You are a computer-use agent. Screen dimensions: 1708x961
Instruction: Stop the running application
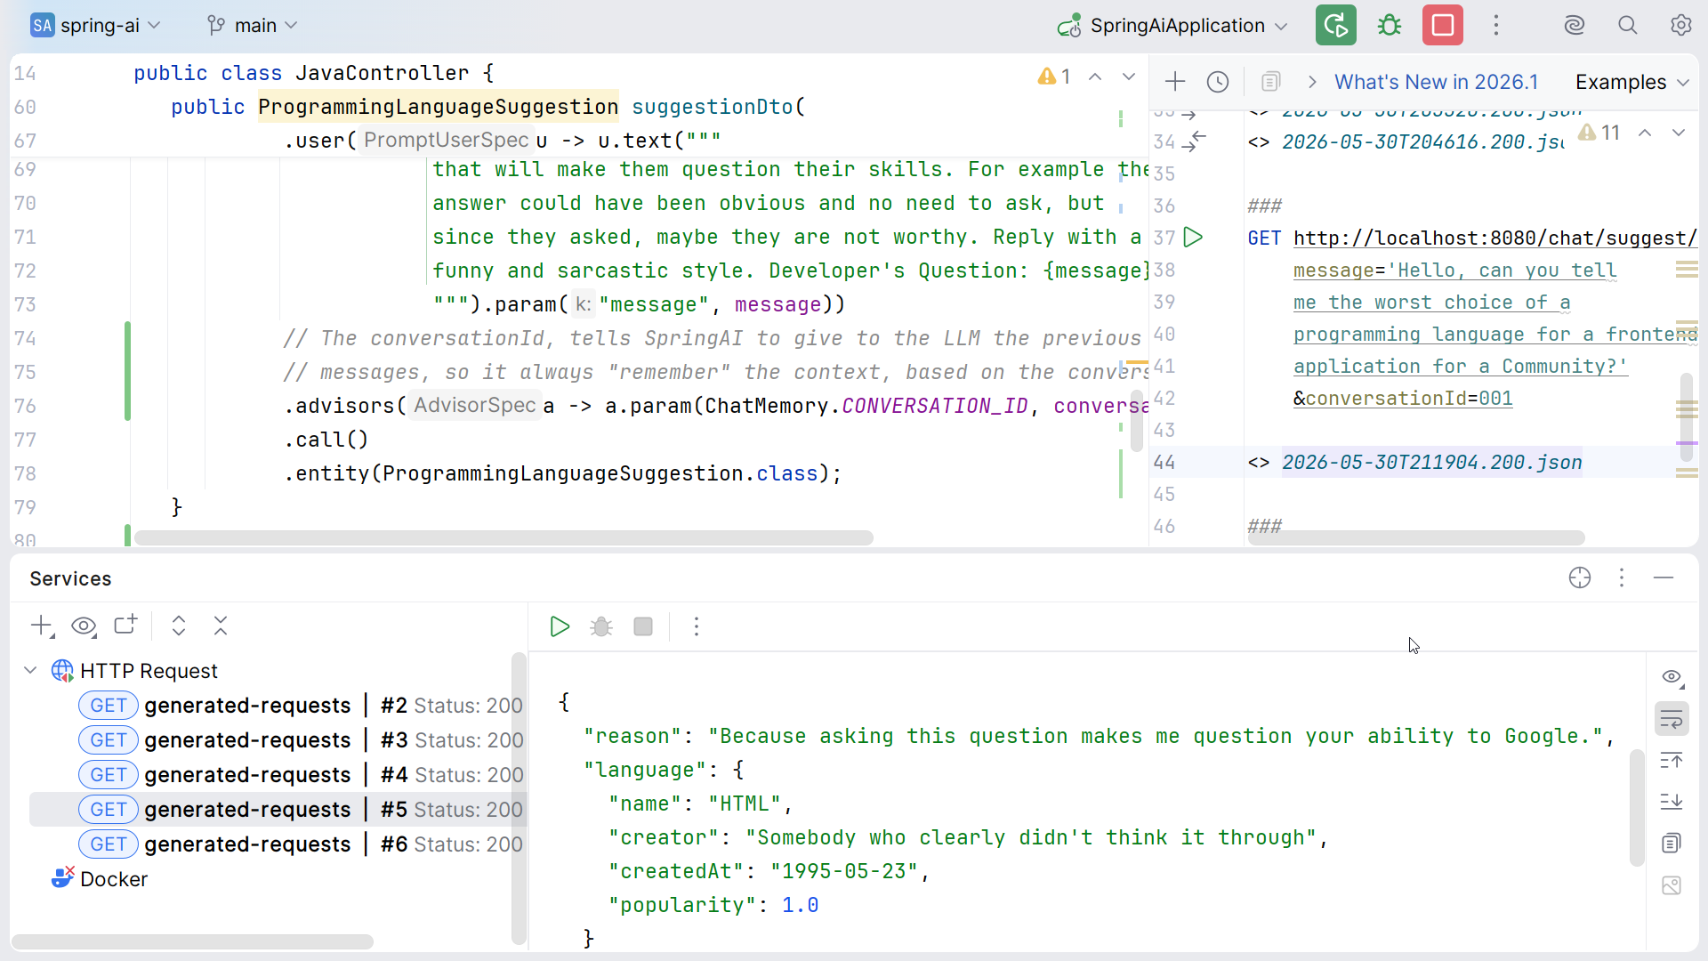pos(1442,25)
